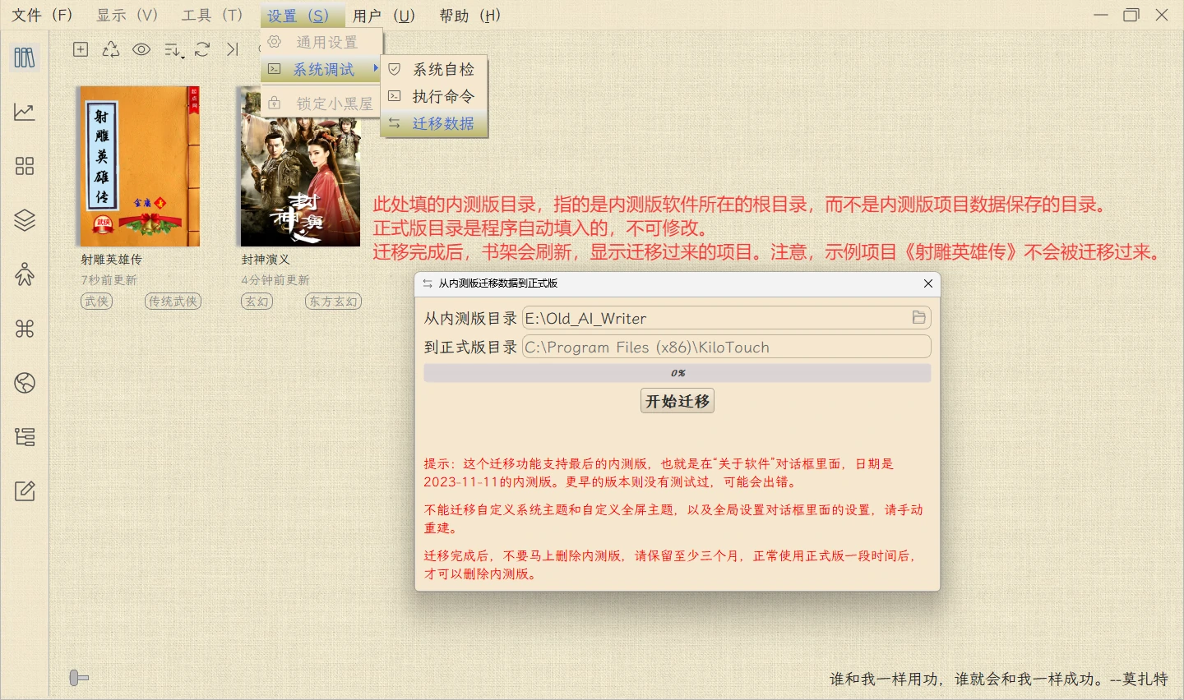Click the 传统武侠 tag
The width and height of the screenshot is (1184, 700).
(x=173, y=302)
